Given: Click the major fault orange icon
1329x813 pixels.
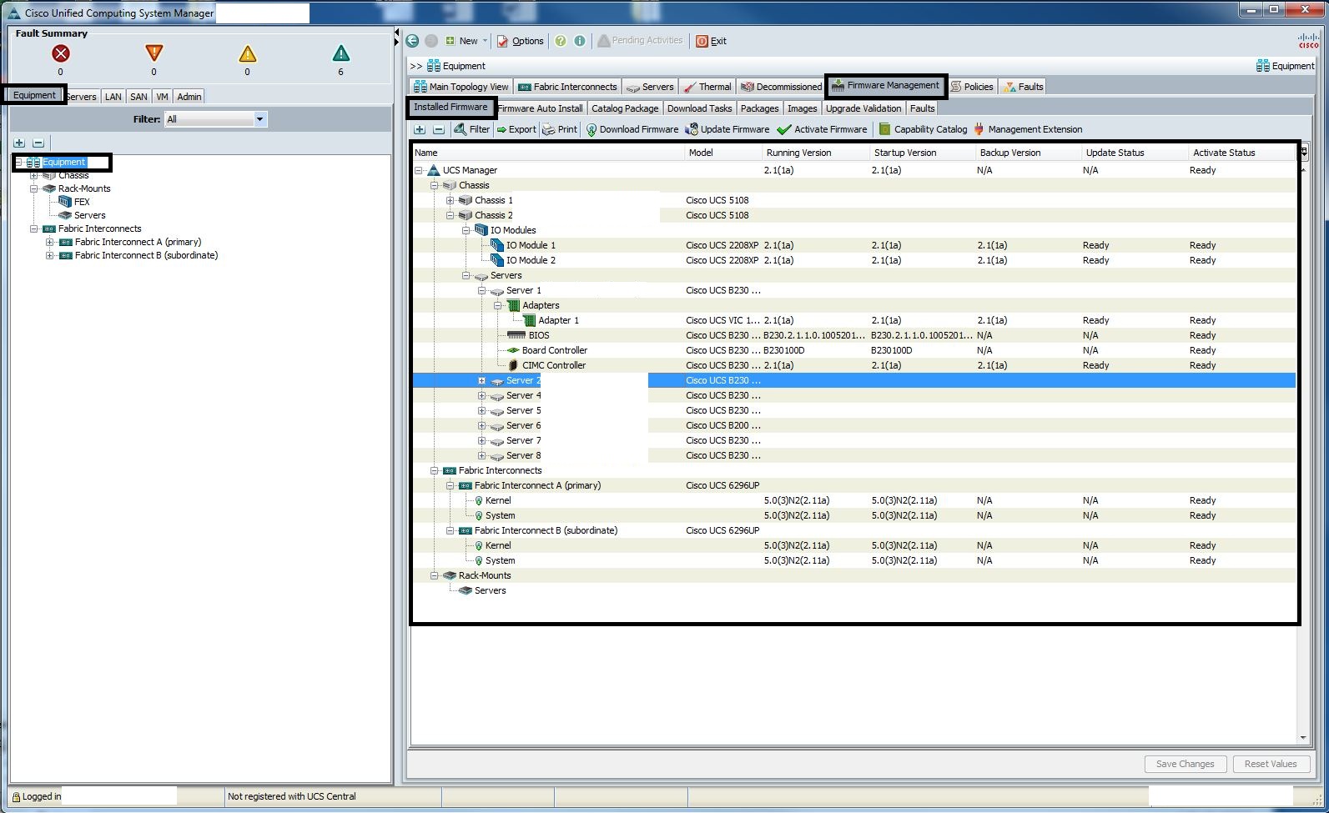Looking at the screenshot, I should [x=154, y=54].
